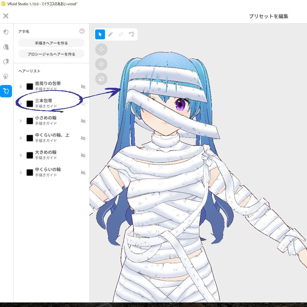The width and height of the screenshot is (307, 307).
Task: Activate the move gizmo button
Action: click(x=101, y=49)
